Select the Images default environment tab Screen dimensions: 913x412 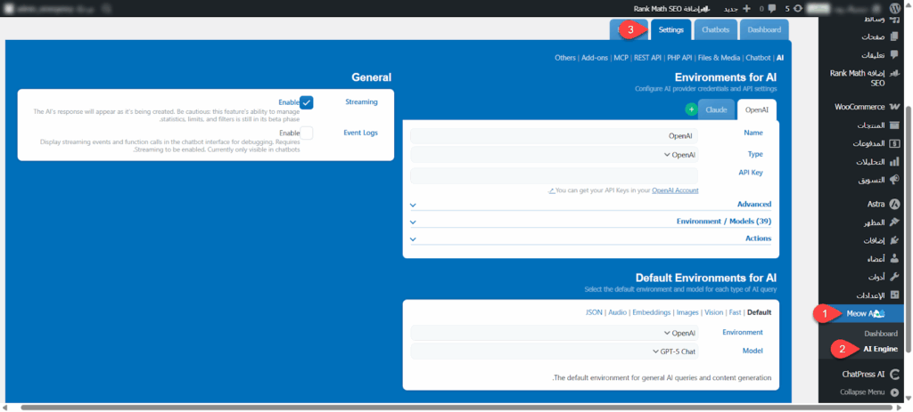coord(687,312)
